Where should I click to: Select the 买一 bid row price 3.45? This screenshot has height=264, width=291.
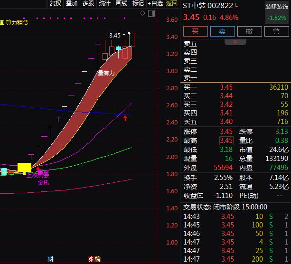pos(226,87)
